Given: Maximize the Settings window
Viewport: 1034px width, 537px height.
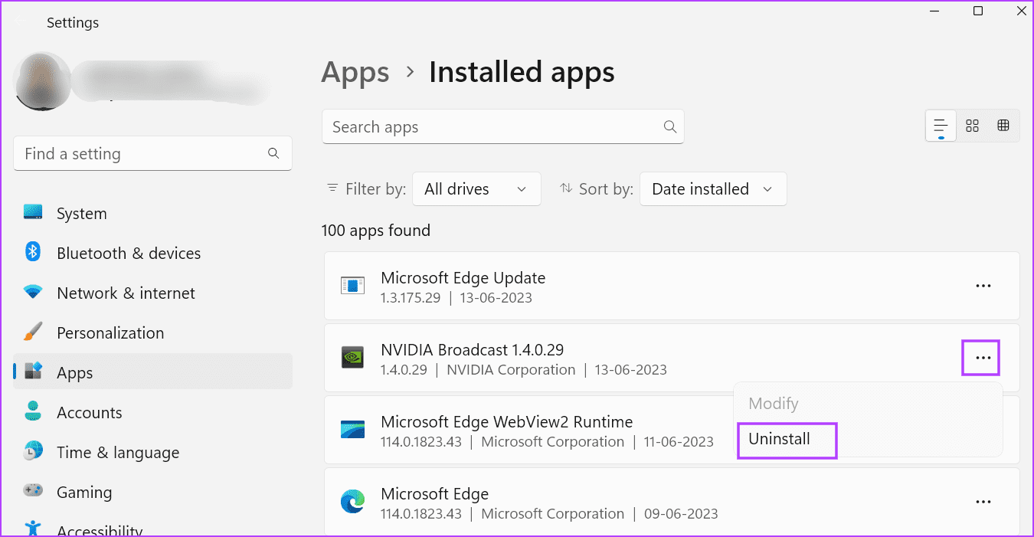Looking at the screenshot, I should (x=978, y=11).
